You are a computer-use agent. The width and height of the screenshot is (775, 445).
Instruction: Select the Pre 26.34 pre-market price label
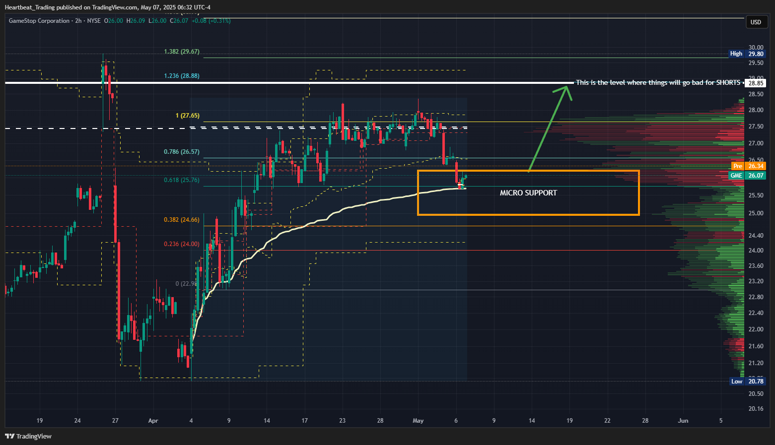tap(749, 166)
